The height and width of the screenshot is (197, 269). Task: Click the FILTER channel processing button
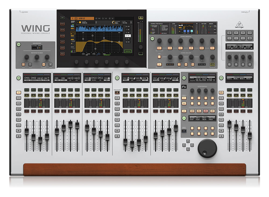click(170, 48)
